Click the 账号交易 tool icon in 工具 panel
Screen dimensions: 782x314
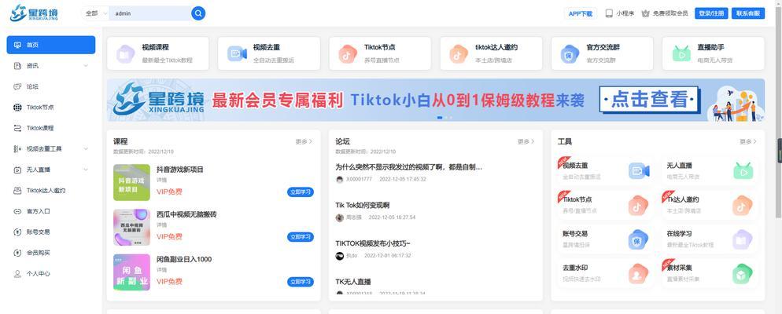pyautogui.click(x=638, y=239)
